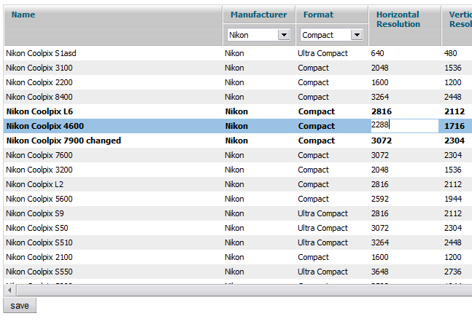This screenshot has height=324, width=472.
Task: Click the save button
Action: pos(20,306)
